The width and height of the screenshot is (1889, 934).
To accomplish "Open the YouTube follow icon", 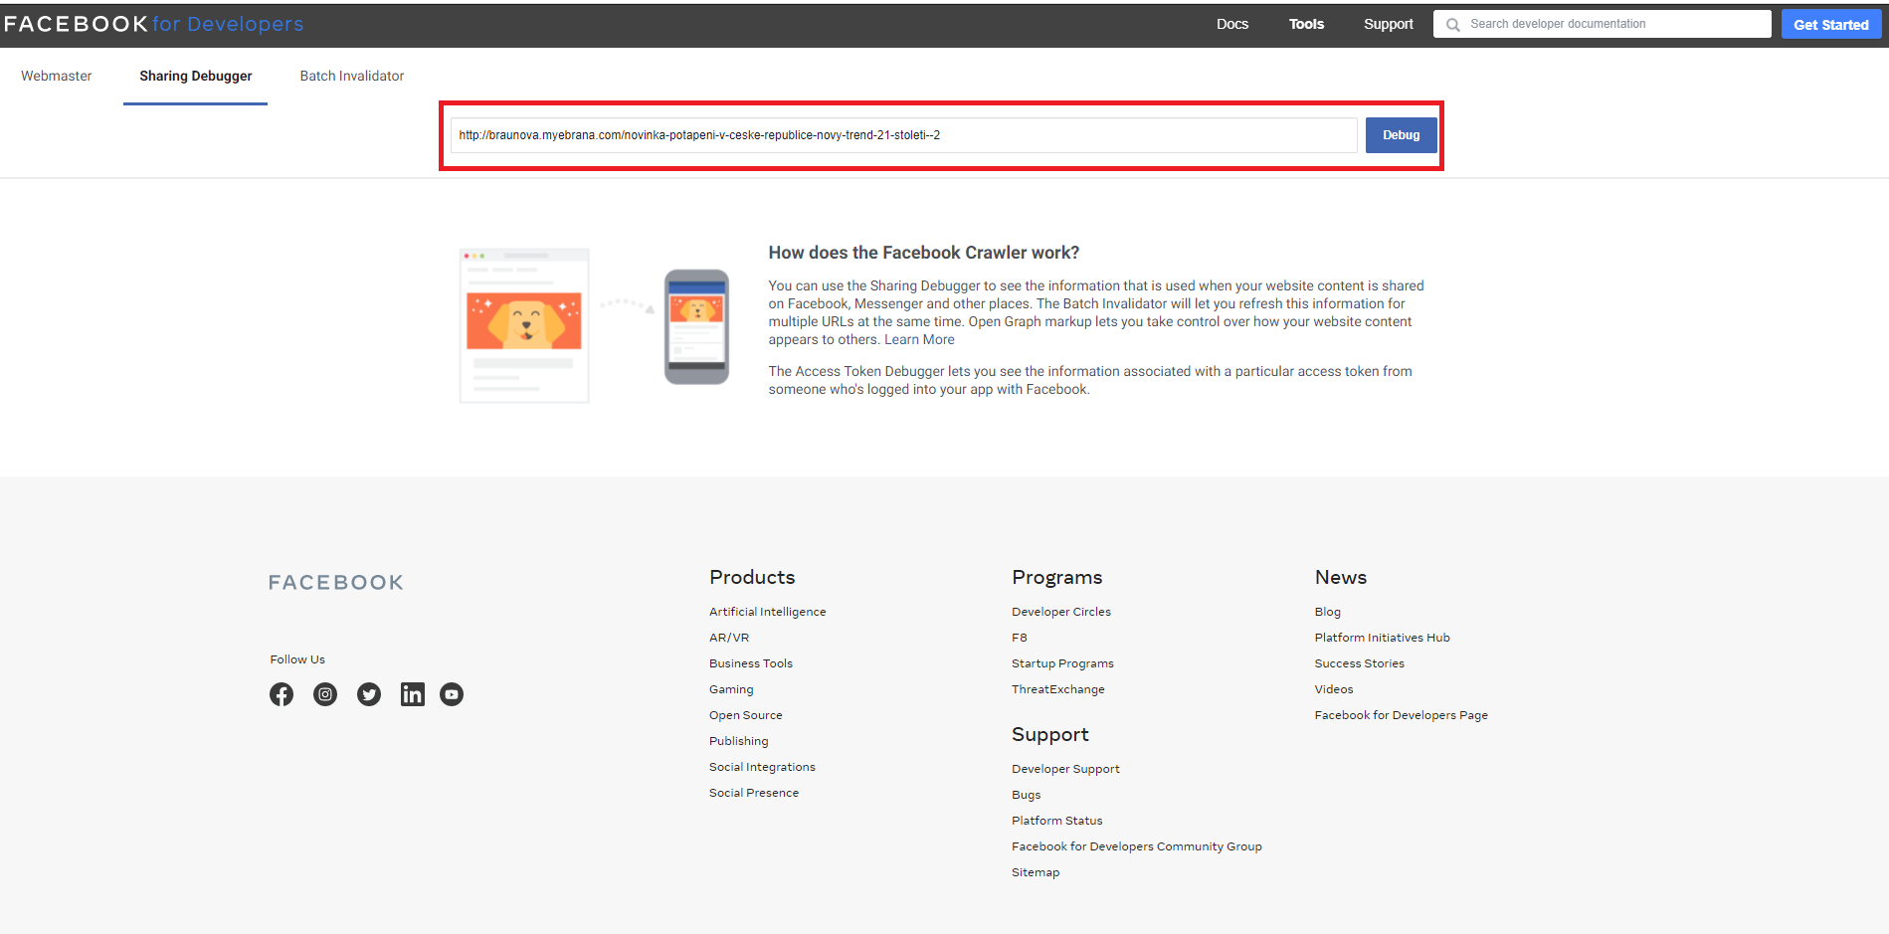I will 452,694.
